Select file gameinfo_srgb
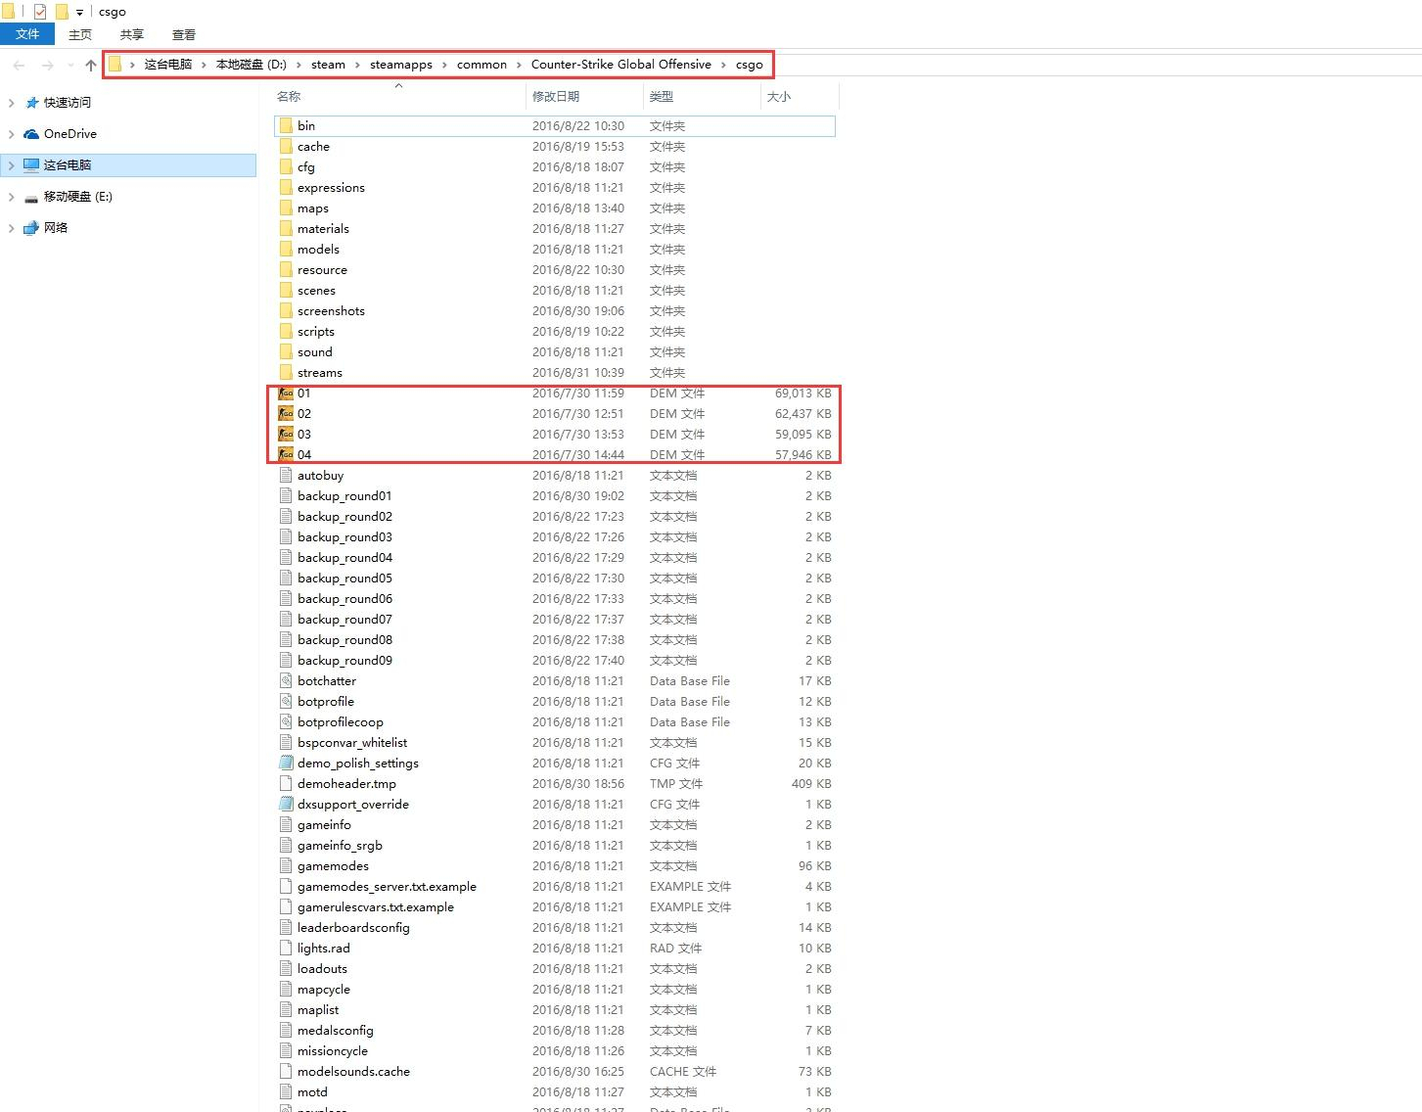Image resolution: width=1422 pixels, height=1112 pixels. (340, 845)
